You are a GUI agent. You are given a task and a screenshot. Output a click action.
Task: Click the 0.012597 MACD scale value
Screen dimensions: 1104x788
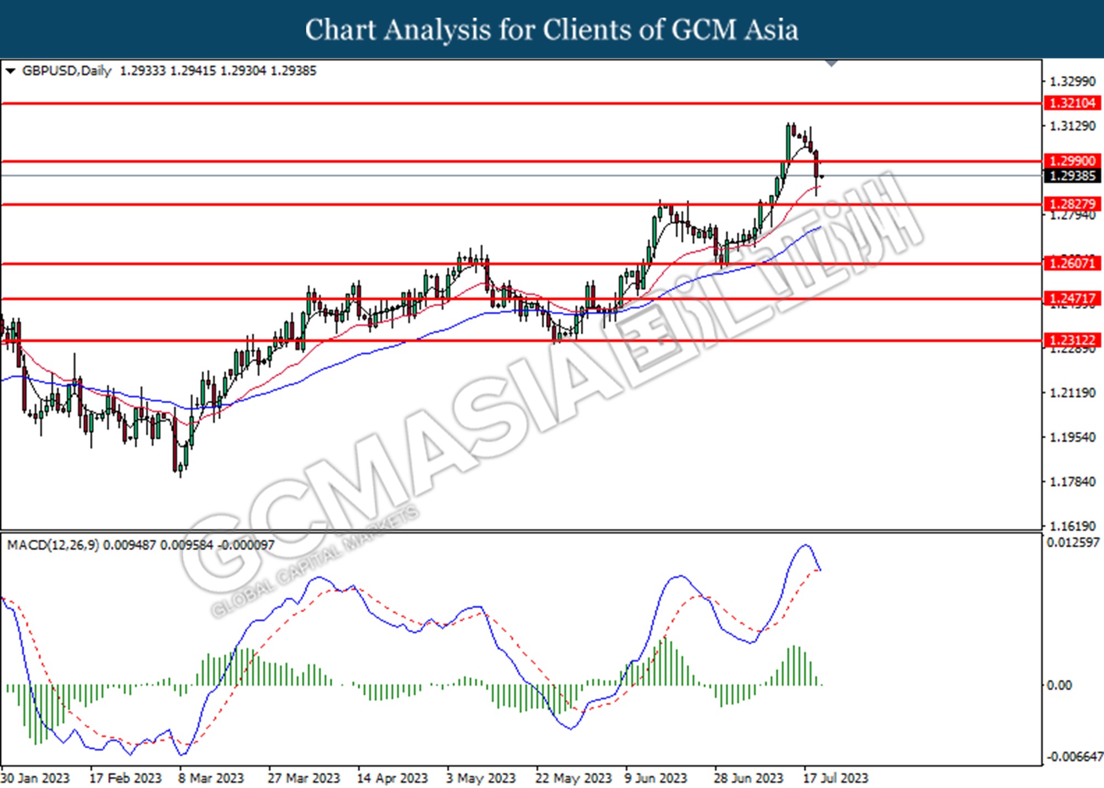[1074, 543]
